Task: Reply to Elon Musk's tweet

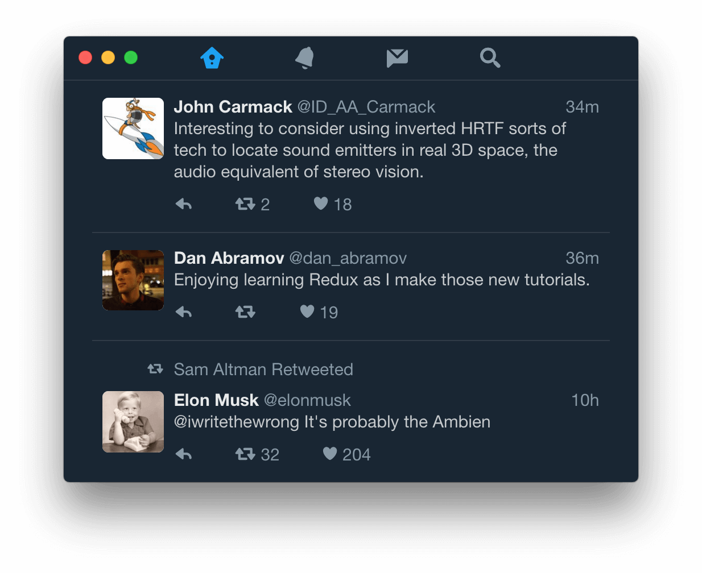Action: pyautogui.click(x=184, y=454)
